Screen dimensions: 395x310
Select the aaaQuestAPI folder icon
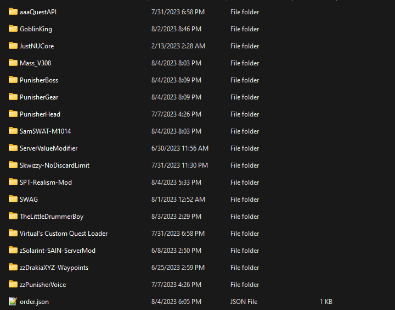point(13,12)
